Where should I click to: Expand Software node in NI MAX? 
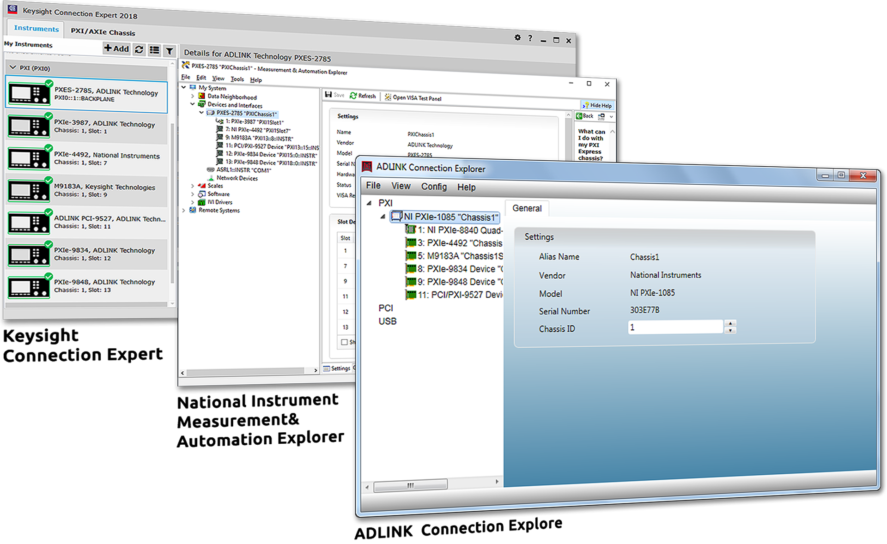[x=193, y=194]
